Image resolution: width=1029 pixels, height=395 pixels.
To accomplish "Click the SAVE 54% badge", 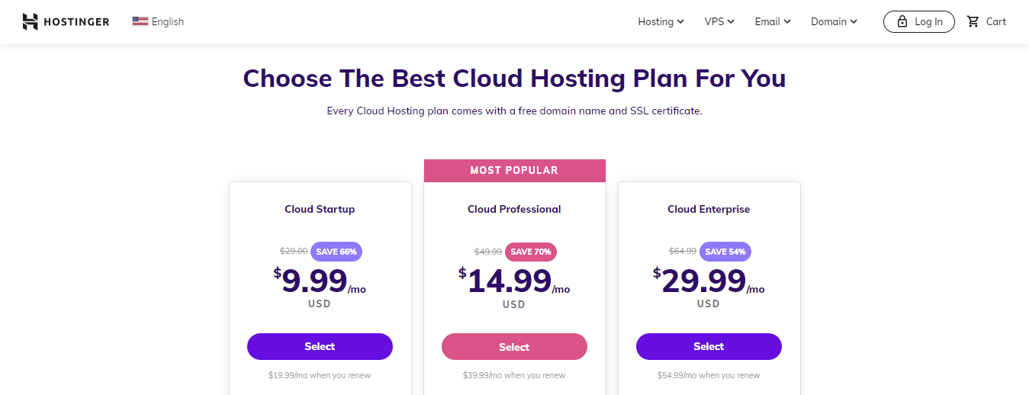I will (725, 252).
